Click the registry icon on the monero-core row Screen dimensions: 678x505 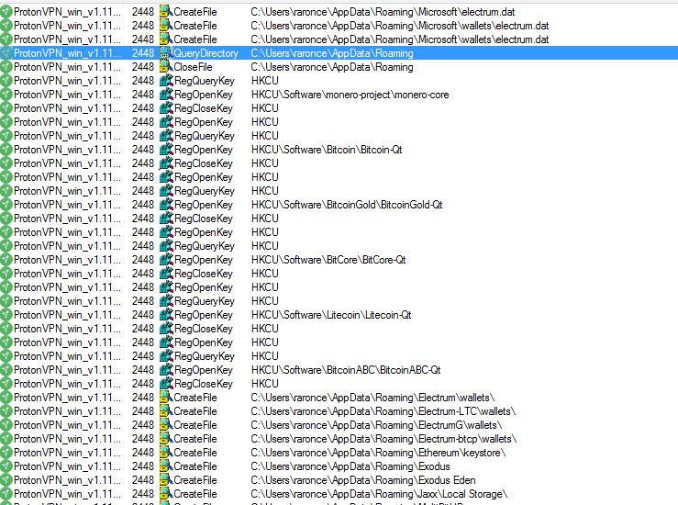[x=166, y=95]
